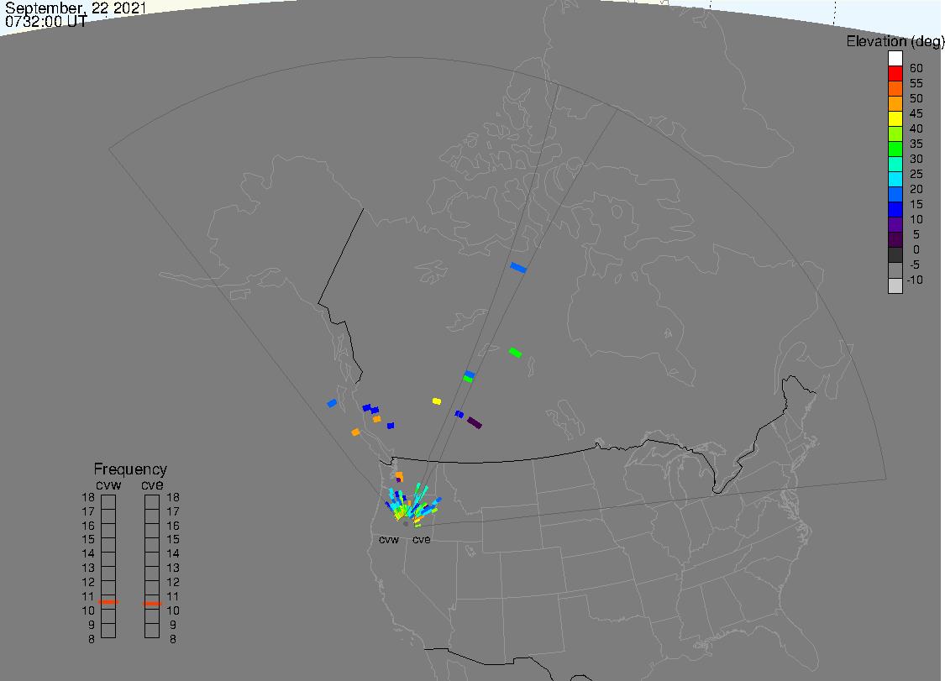Click the '14' label left of cvw bar
Screen dimensions: 945x681
[x=88, y=553]
